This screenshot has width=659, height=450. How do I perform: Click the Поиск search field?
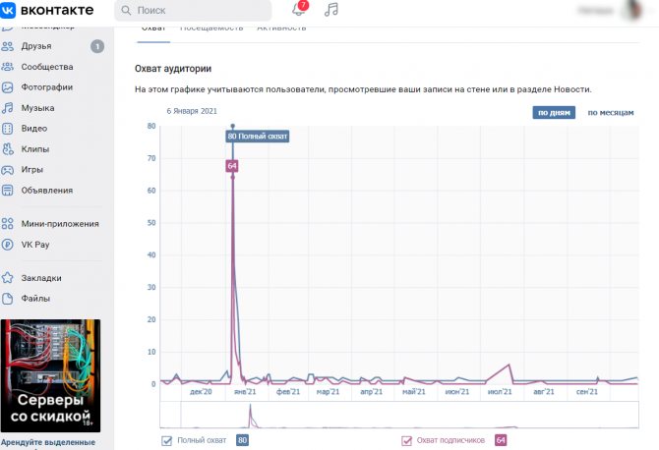193,10
